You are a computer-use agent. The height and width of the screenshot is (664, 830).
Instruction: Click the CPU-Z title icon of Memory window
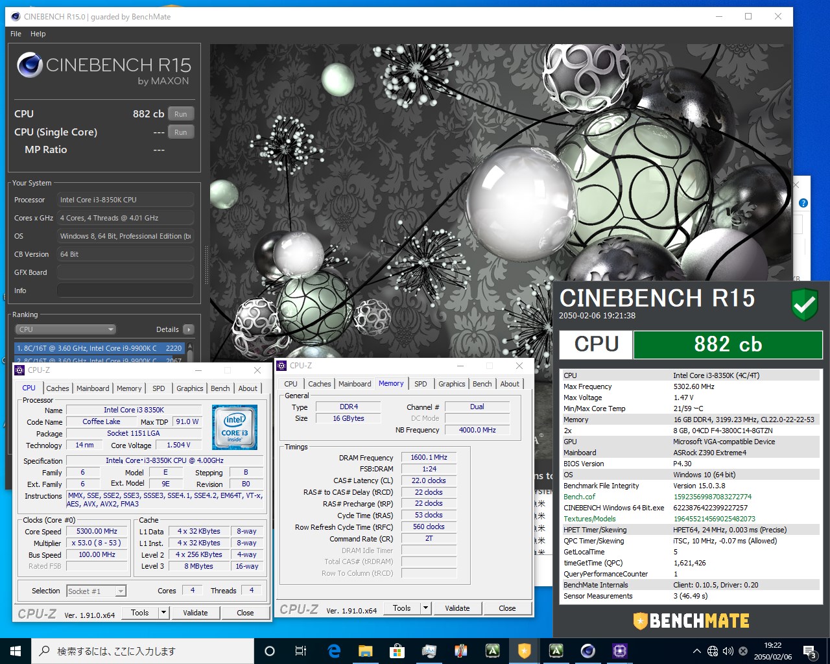point(282,366)
